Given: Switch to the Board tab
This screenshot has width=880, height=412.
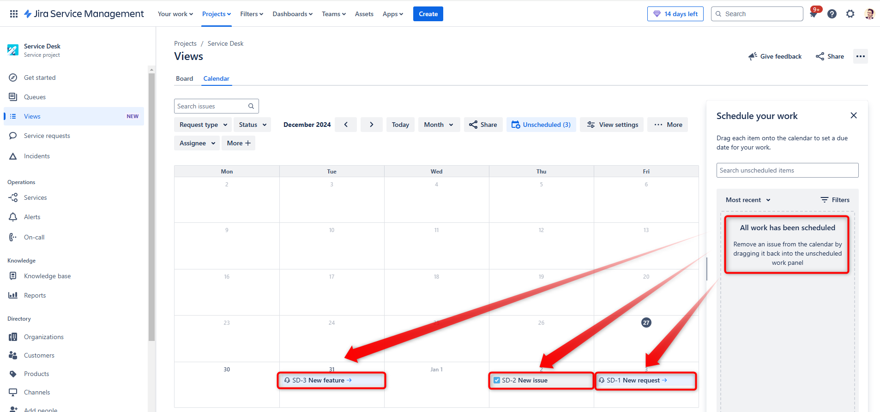Looking at the screenshot, I should point(185,78).
